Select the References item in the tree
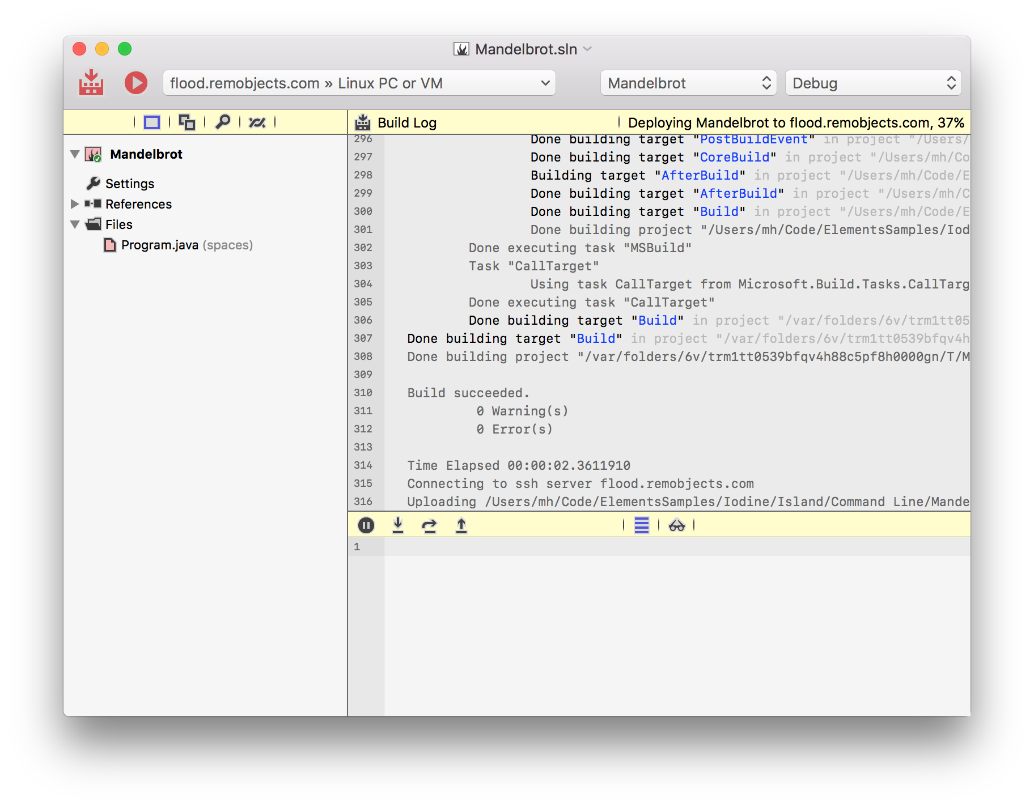1034x807 pixels. 138,204
